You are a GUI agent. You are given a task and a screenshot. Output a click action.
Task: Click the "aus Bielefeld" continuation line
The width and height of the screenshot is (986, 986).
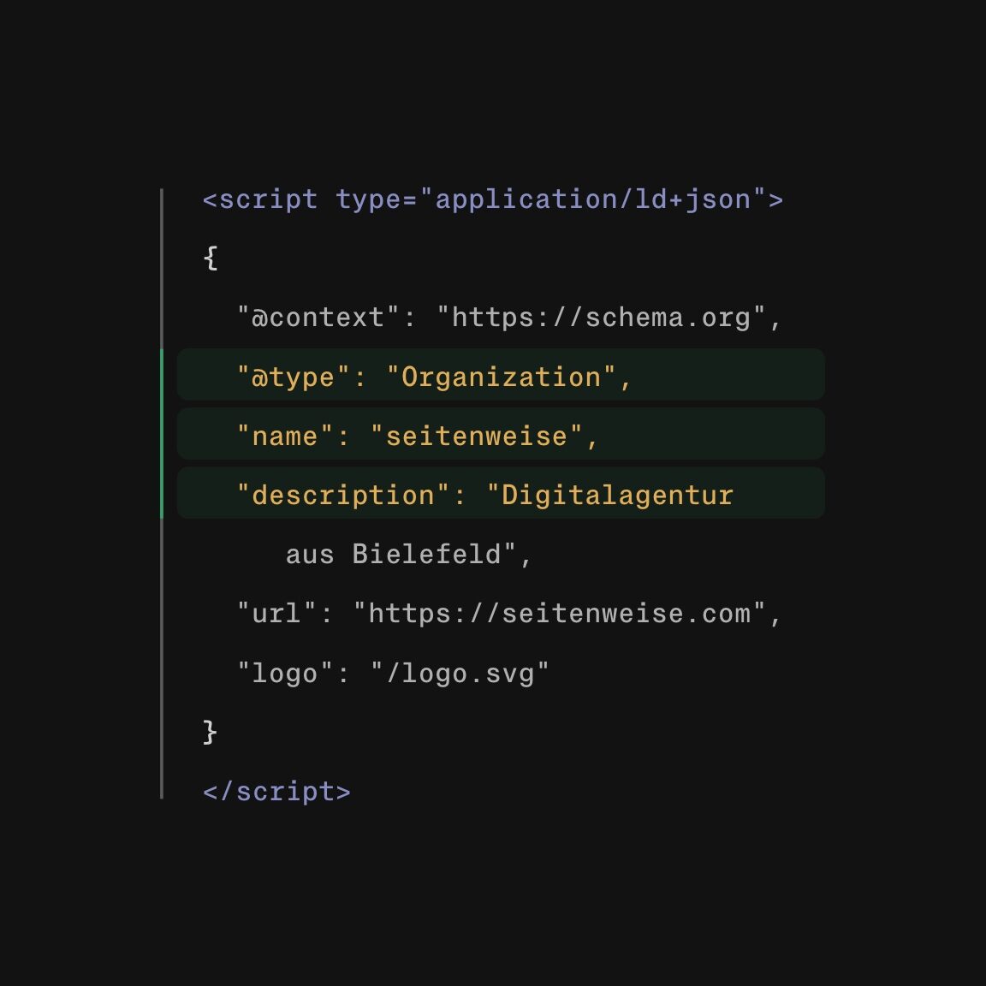point(409,555)
